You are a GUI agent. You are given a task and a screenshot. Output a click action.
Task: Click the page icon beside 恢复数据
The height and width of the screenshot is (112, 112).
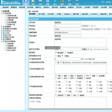(6, 46)
